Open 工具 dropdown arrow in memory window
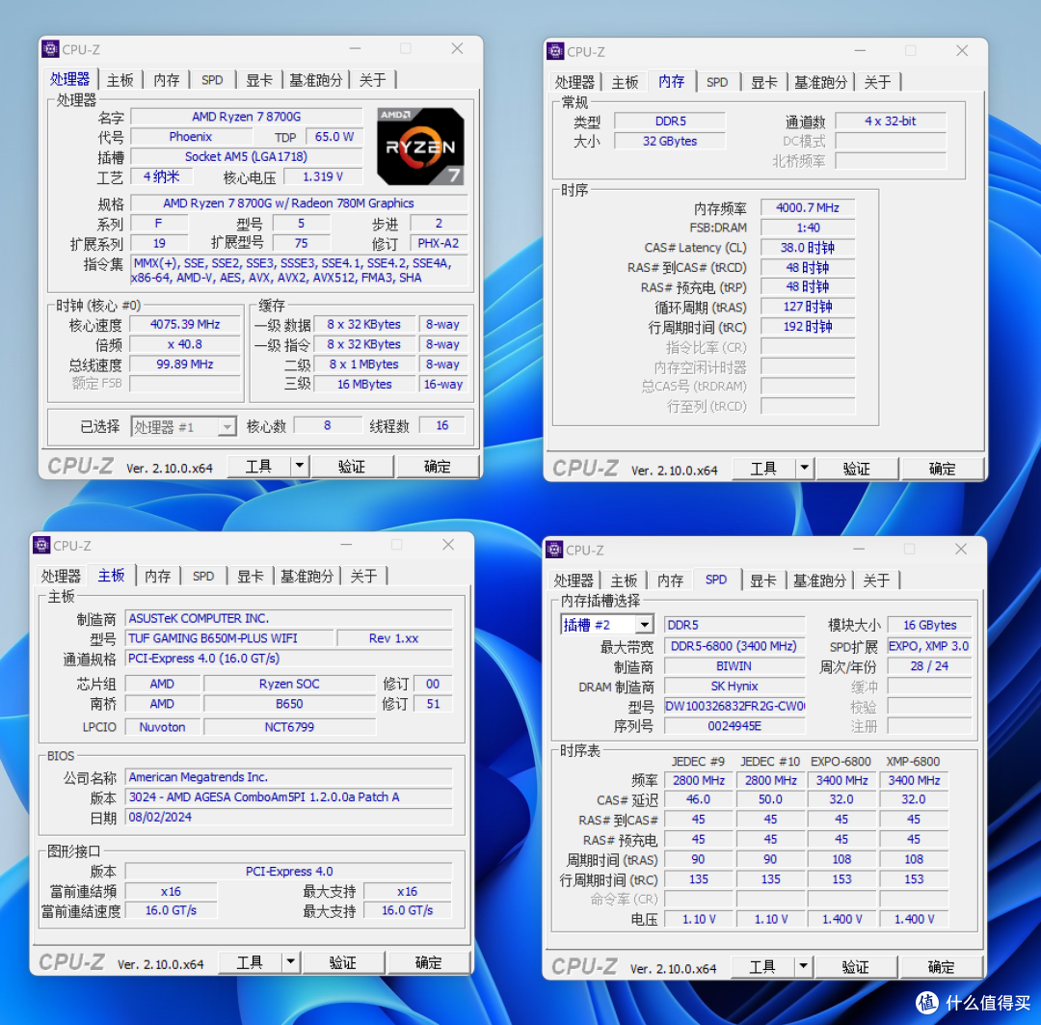 [x=805, y=468]
